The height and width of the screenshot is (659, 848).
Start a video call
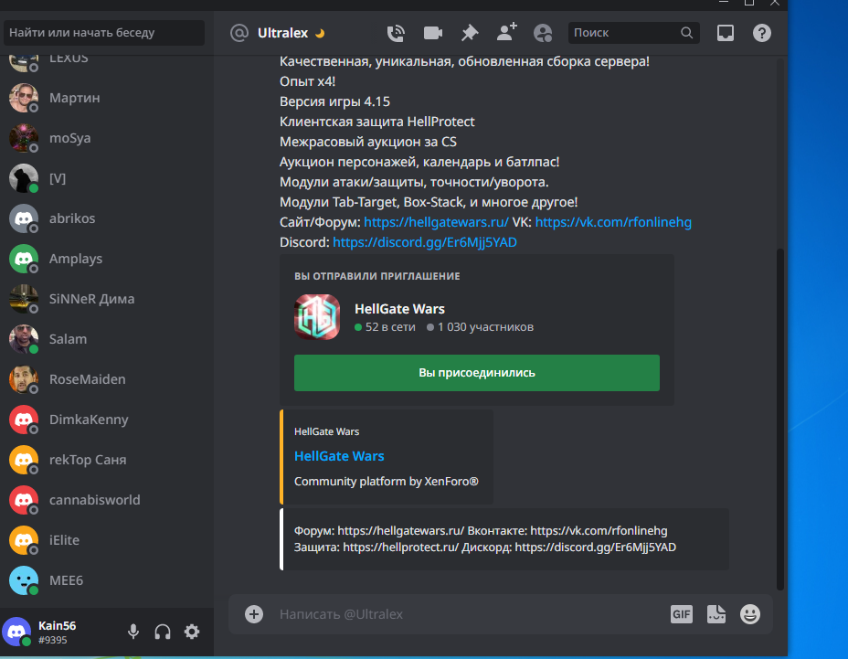(432, 33)
